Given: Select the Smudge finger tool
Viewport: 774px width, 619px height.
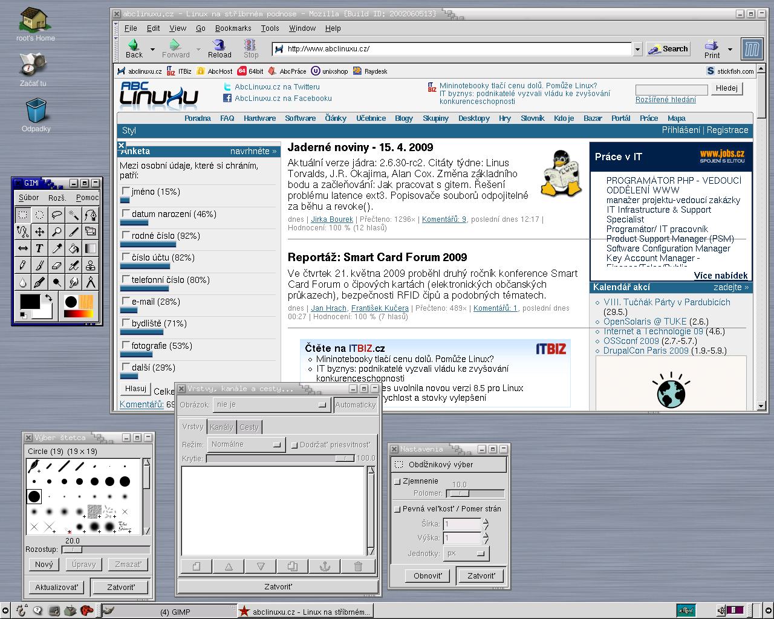Looking at the screenshot, I should point(73,282).
